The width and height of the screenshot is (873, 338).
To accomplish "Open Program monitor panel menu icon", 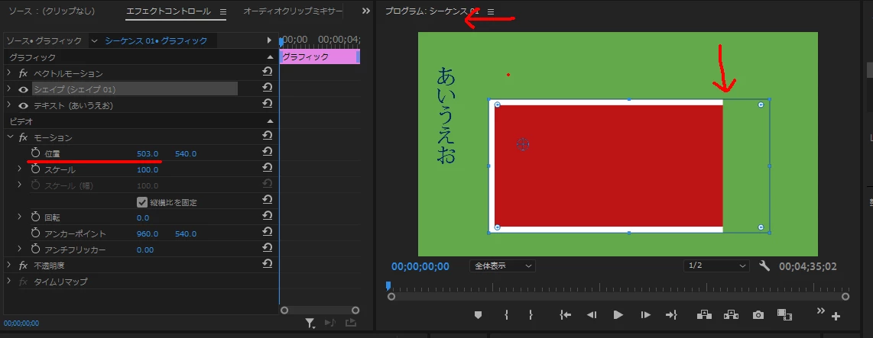I will point(491,11).
